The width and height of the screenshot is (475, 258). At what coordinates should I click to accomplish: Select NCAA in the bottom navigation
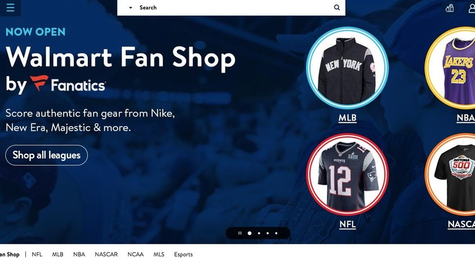pos(135,254)
